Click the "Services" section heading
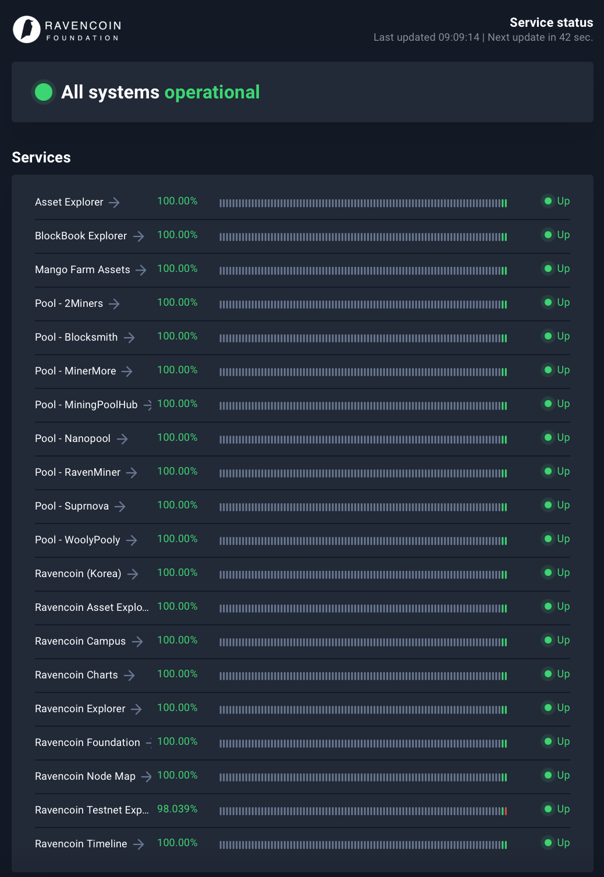Screen dimensions: 604x877 click(41, 157)
